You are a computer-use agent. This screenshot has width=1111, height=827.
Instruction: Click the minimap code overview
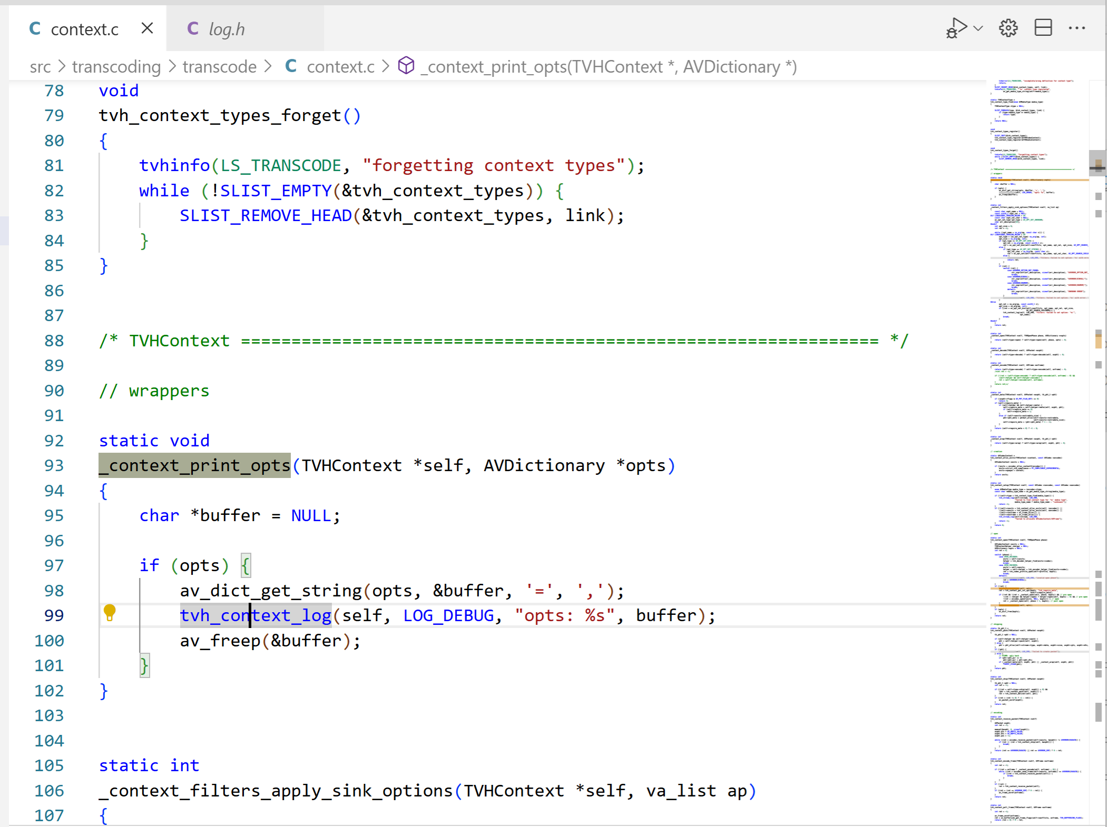pyautogui.click(x=1039, y=453)
